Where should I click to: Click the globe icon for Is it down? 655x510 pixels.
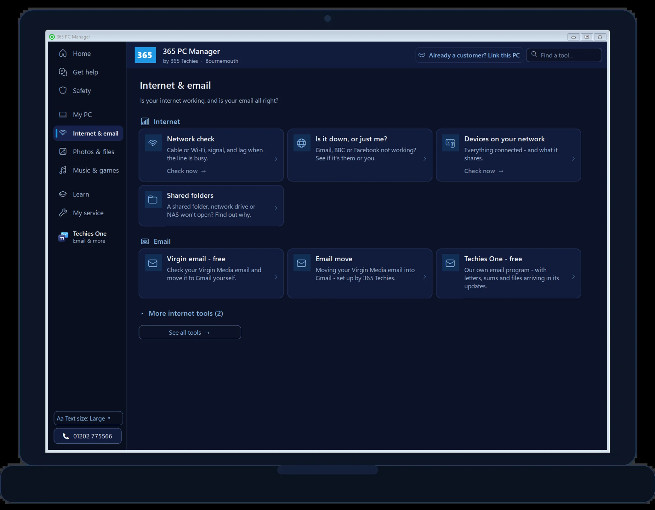tap(302, 143)
